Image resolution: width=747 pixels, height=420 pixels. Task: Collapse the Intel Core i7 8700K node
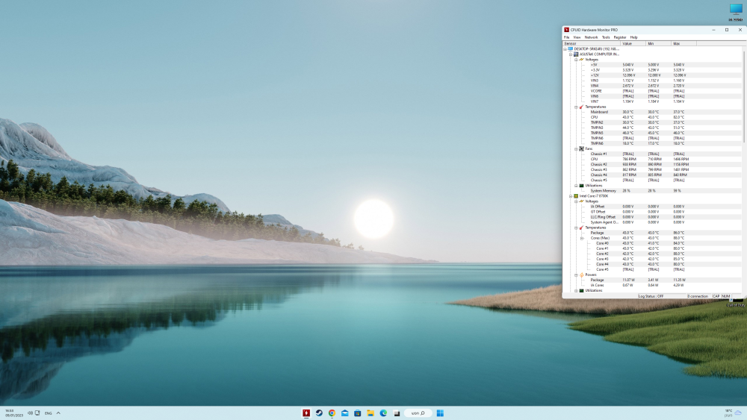[x=571, y=196]
